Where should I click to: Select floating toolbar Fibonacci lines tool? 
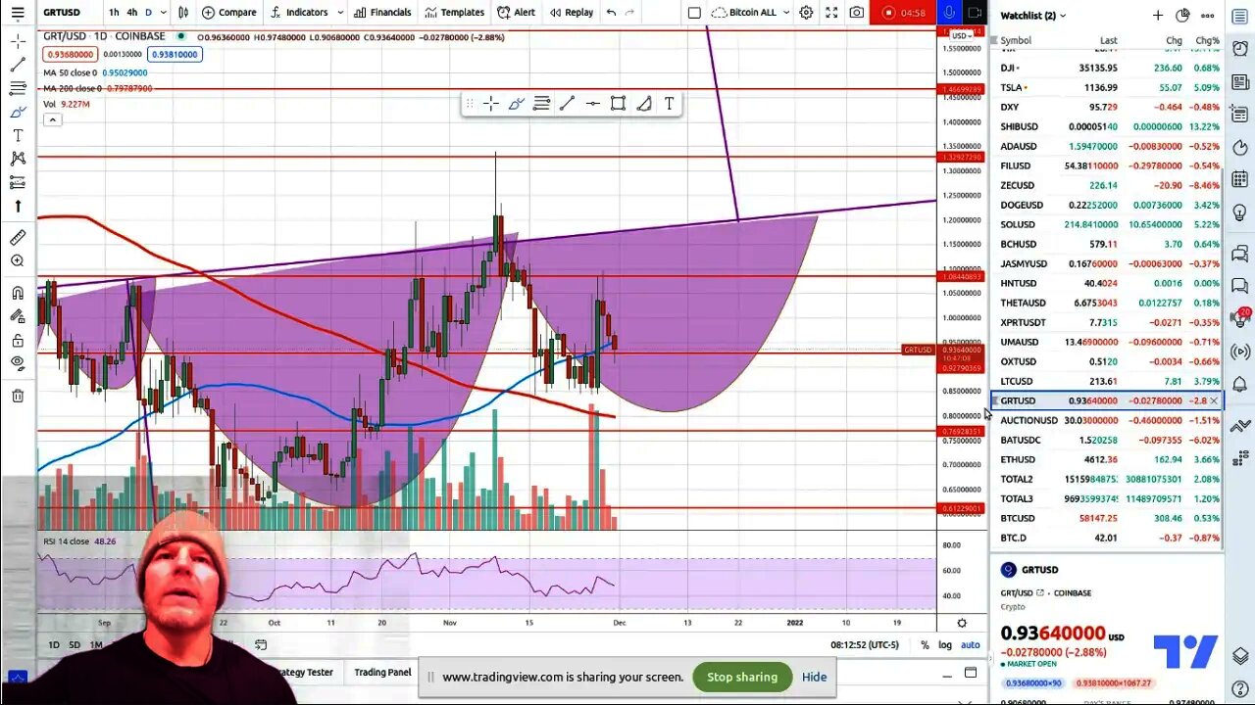[x=541, y=104]
